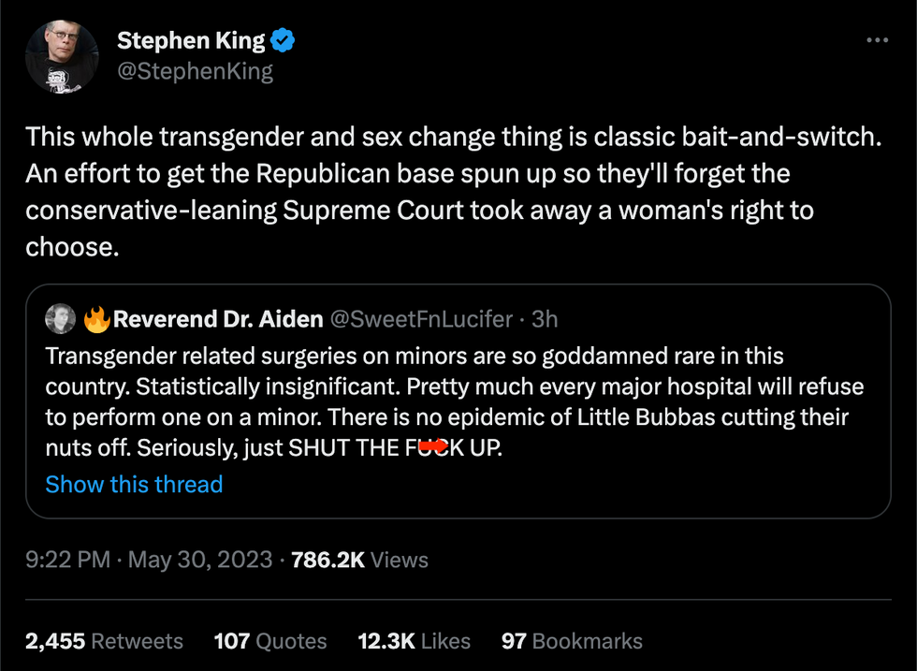Screen dimensions: 917x671
Task: View the 107 Quotes list
Action: pyautogui.click(x=272, y=641)
